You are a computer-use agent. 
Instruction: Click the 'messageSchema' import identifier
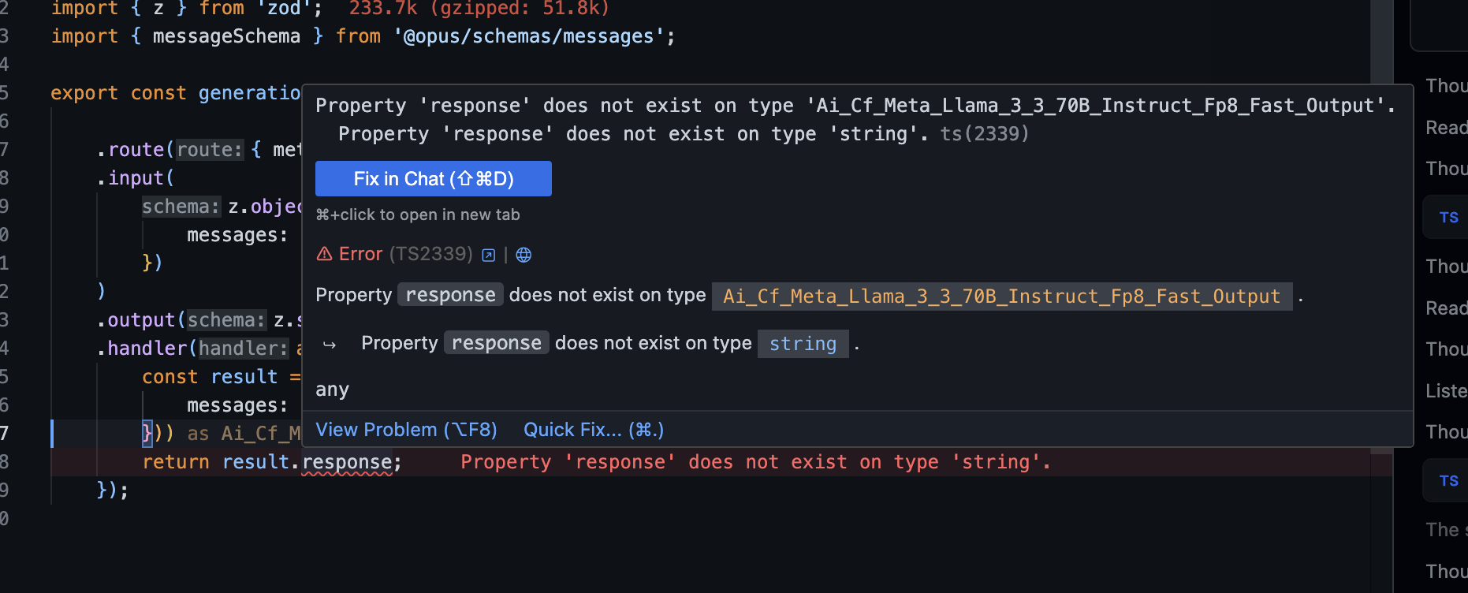[226, 36]
